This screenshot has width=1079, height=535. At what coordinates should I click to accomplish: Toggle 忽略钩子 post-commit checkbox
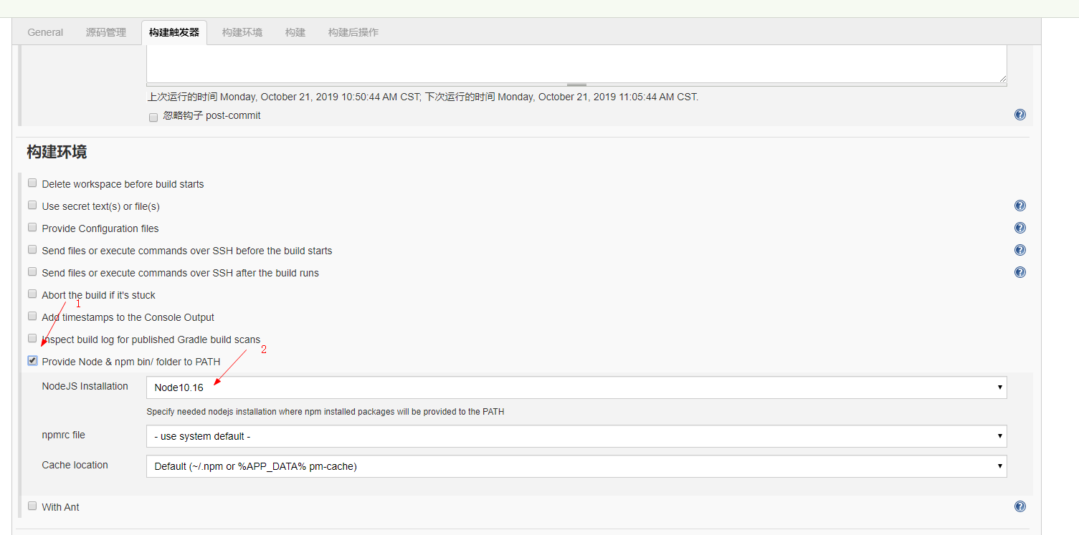[153, 117]
